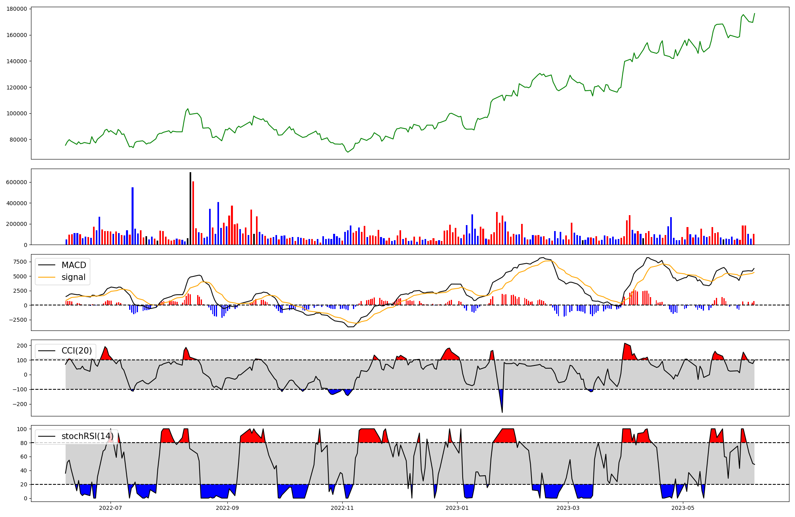Image resolution: width=795 pixels, height=517 pixels.
Task: Click the tallest black volume bar
Action: point(190,209)
